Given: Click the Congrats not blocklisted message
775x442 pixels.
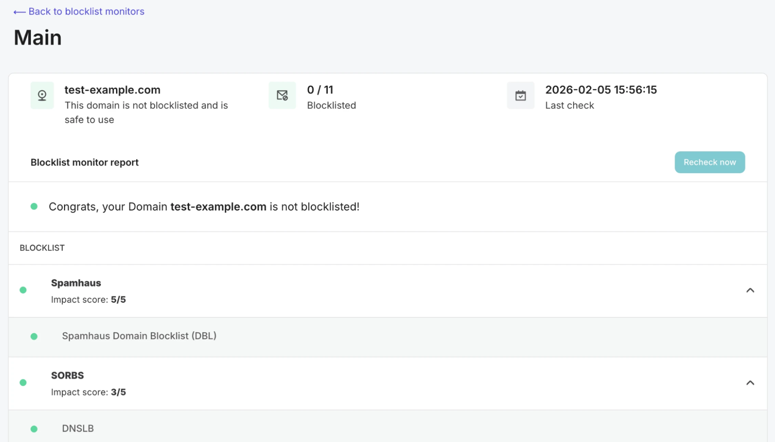Looking at the screenshot, I should coord(204,207).
